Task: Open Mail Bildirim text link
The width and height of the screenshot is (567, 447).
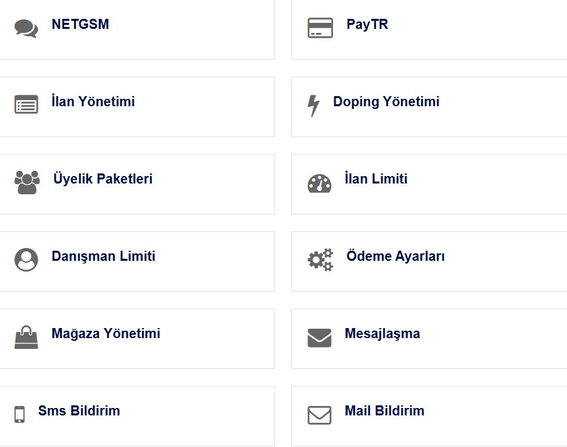Action: pyautogui.click(x=385, y=411)
